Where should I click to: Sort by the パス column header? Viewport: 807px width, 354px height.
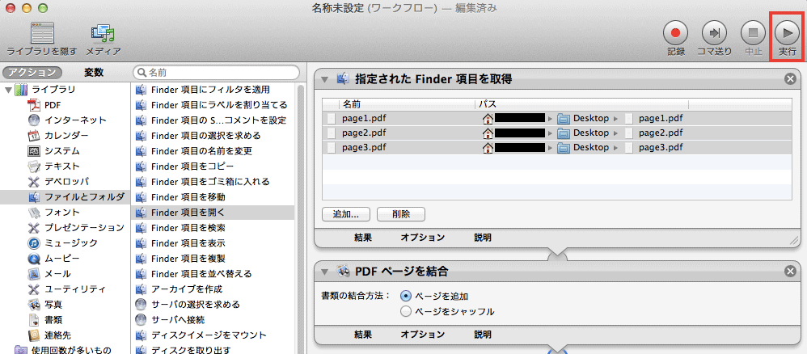(581, 104)
